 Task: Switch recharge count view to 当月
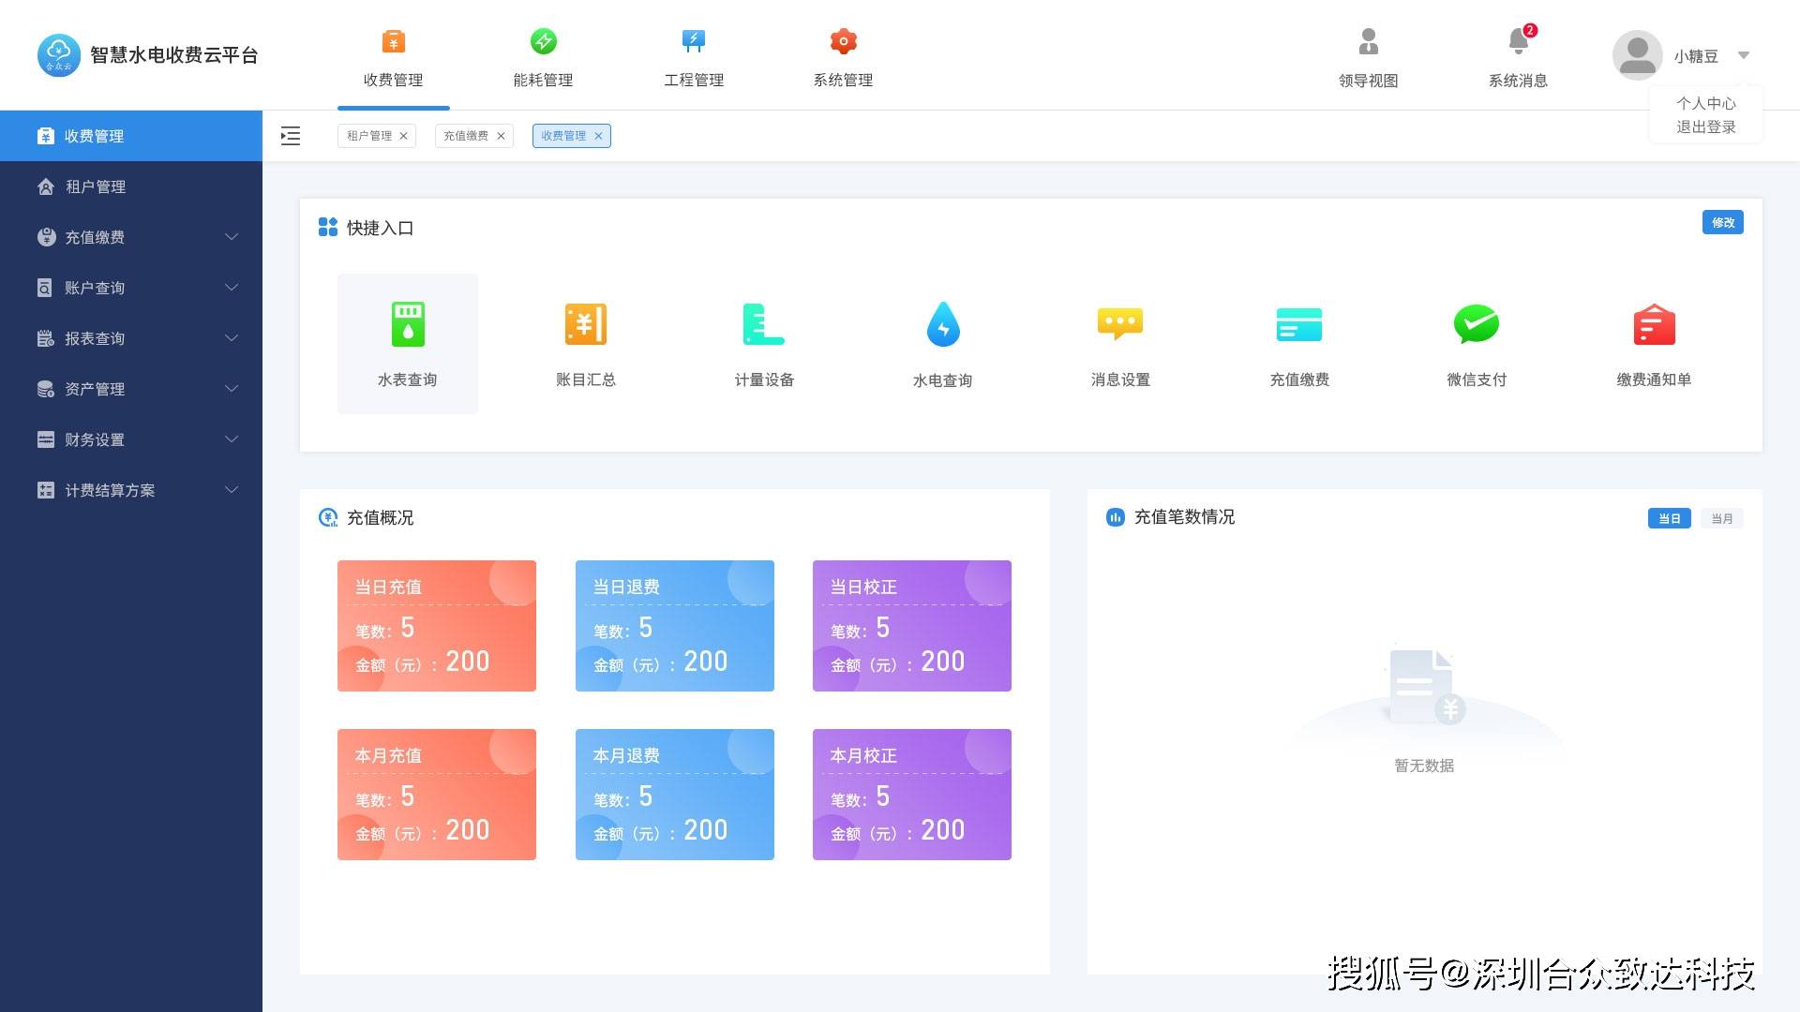[x=1721, y=518]
